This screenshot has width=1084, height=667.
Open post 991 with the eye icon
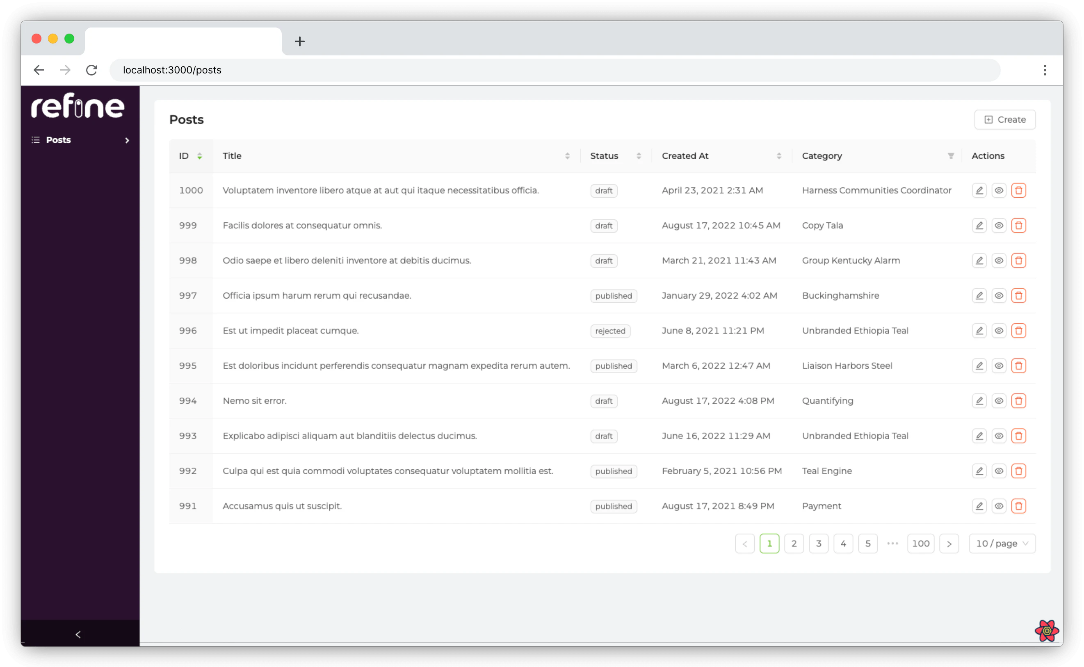999,506
